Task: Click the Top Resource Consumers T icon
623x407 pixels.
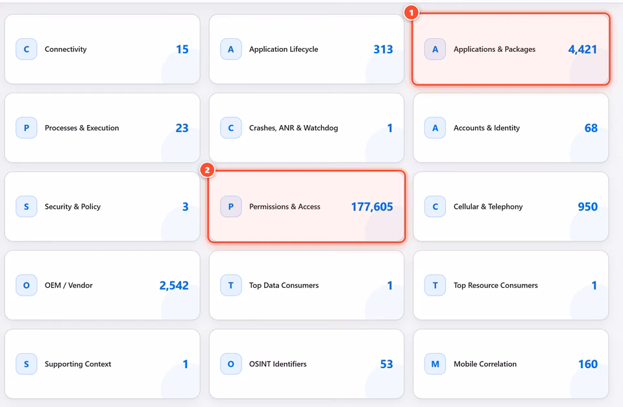Action: click(x=435, y=285)
